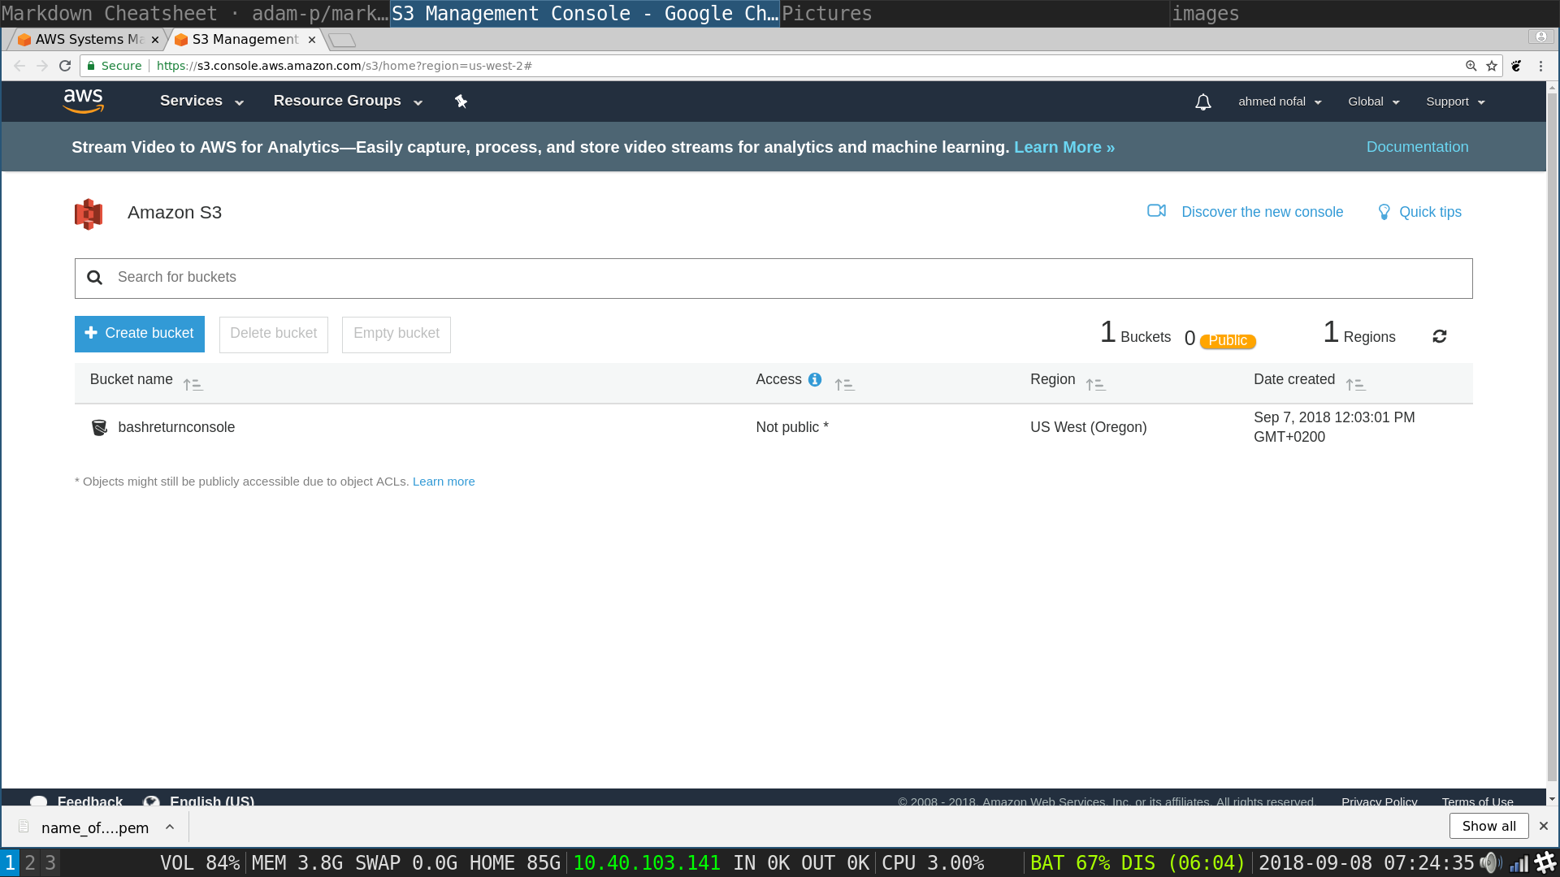This screenshot has width=1560, height=877.
Task: Open the Resource Groups menu
Action: click(x=348, y=102)
